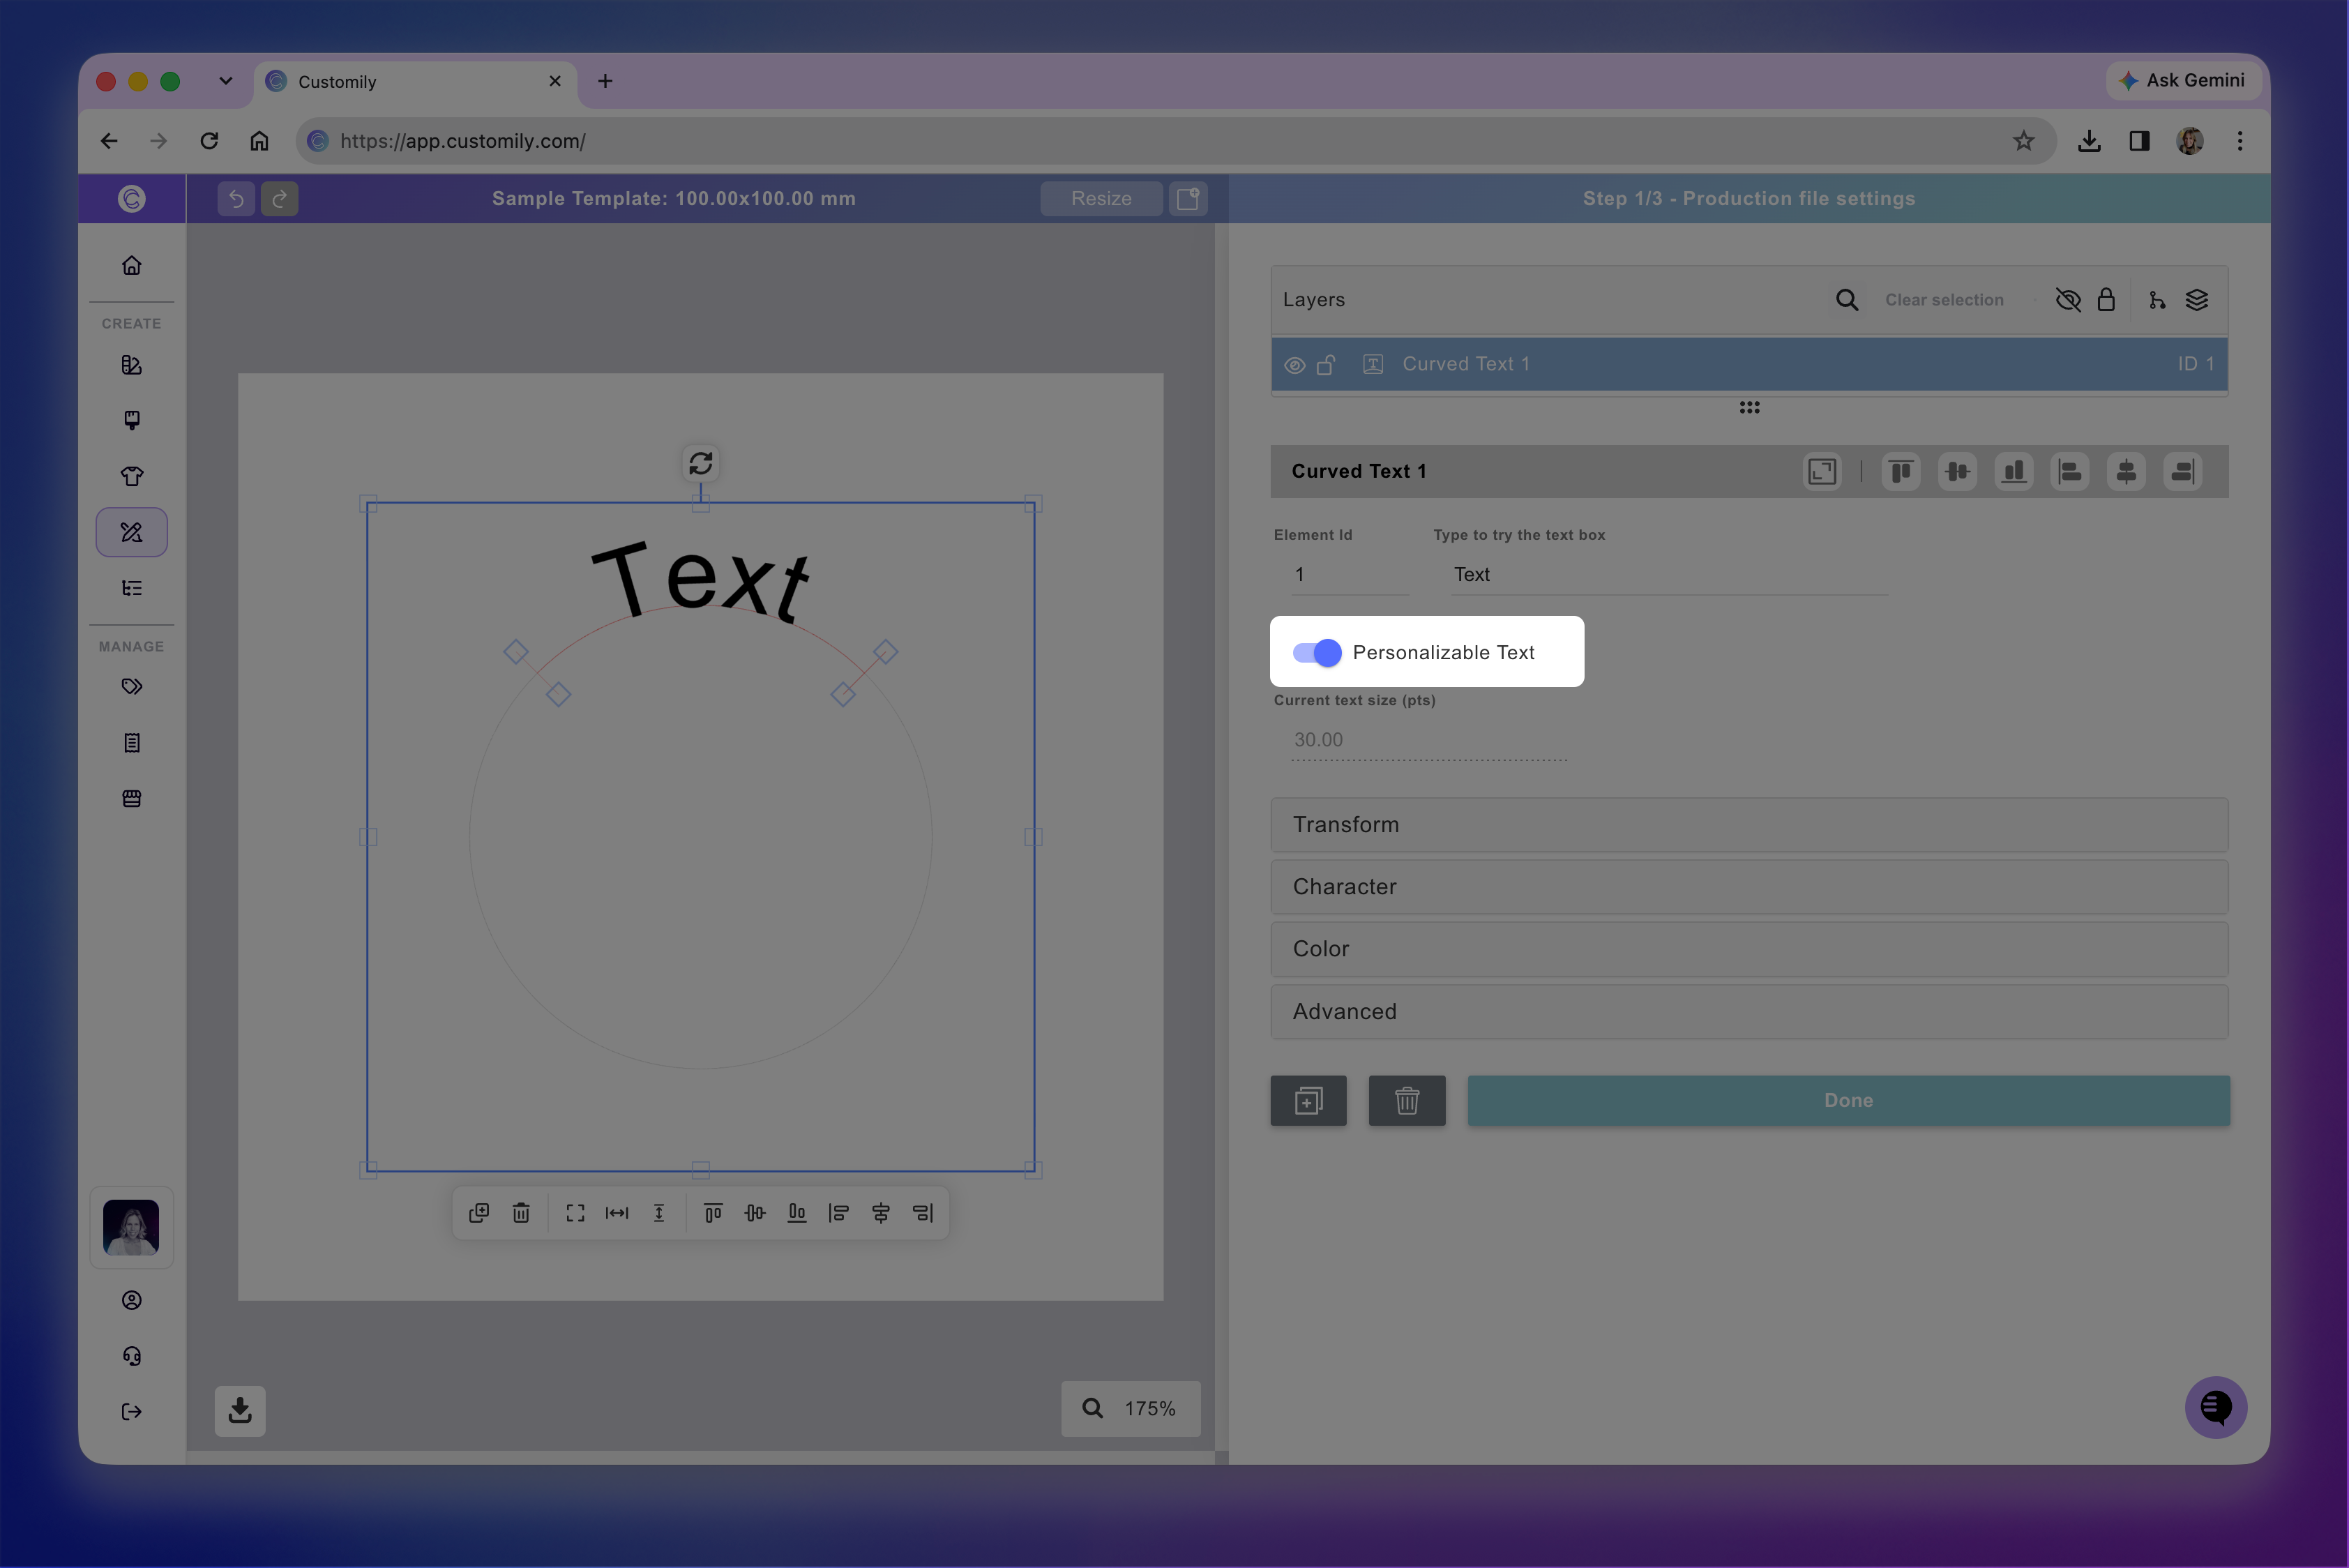Click the user avatar thumbnail in sidebar

click(132, 1228)
